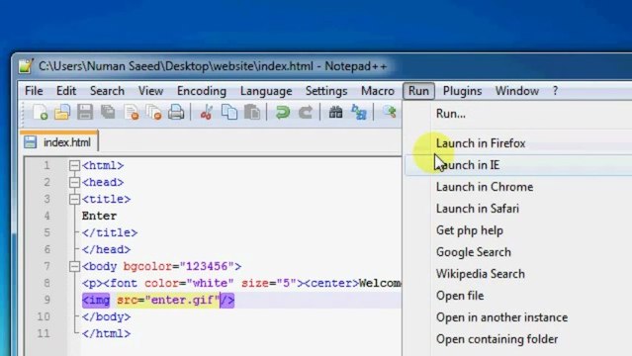
Task: Collapse the <body> fold marker on line 7
Action: (74, 266)
